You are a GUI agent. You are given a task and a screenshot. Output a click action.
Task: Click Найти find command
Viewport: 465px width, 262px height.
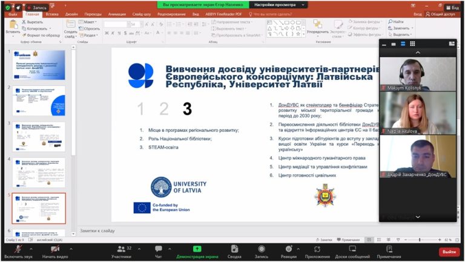click(x=396, y=22)
